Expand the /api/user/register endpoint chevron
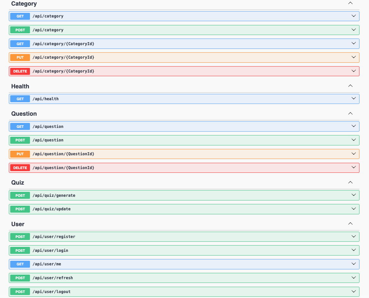369x298 pixels. click(354, 236)
